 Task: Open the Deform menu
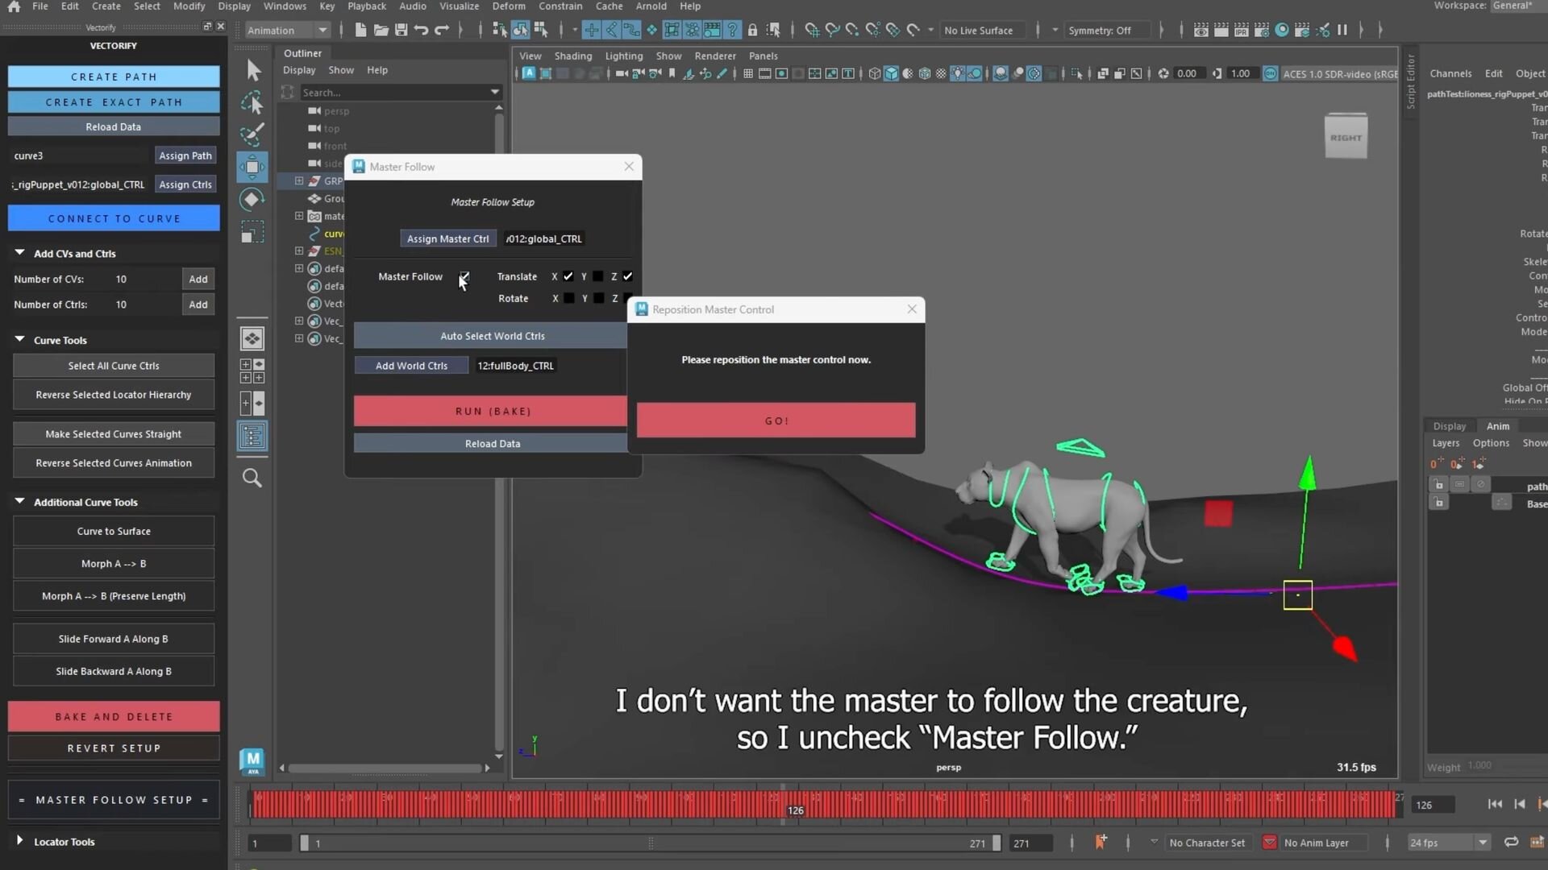coord(508,6)
